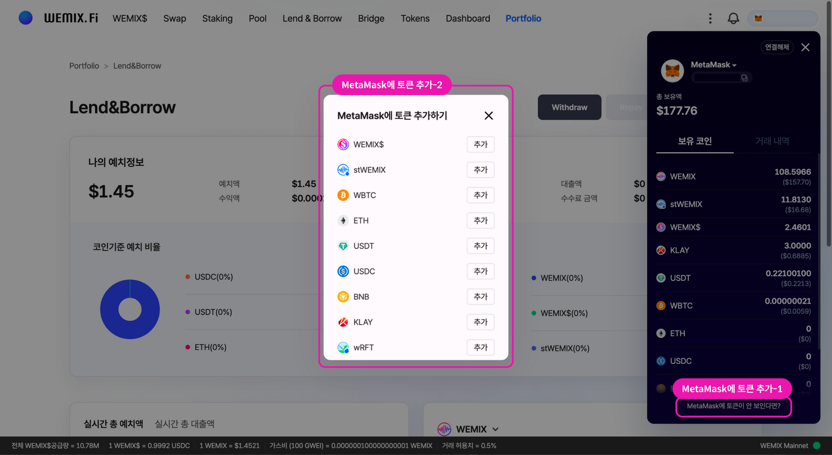Click MetaMask에 토큰이 안 보인다면 link
Viewport: 832px width, 455px height.
point(733,406)
